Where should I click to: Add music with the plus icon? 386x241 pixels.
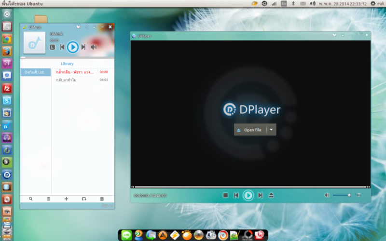66,199
